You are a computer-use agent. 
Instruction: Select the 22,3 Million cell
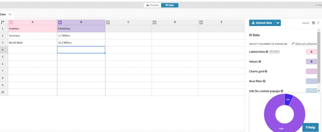pos(81,43)
